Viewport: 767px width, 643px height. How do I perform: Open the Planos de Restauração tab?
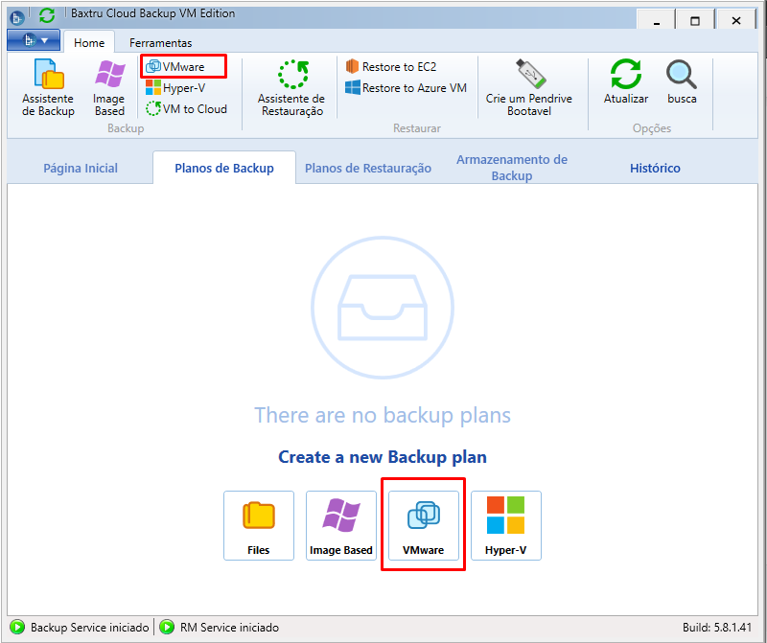coord(368,168)
